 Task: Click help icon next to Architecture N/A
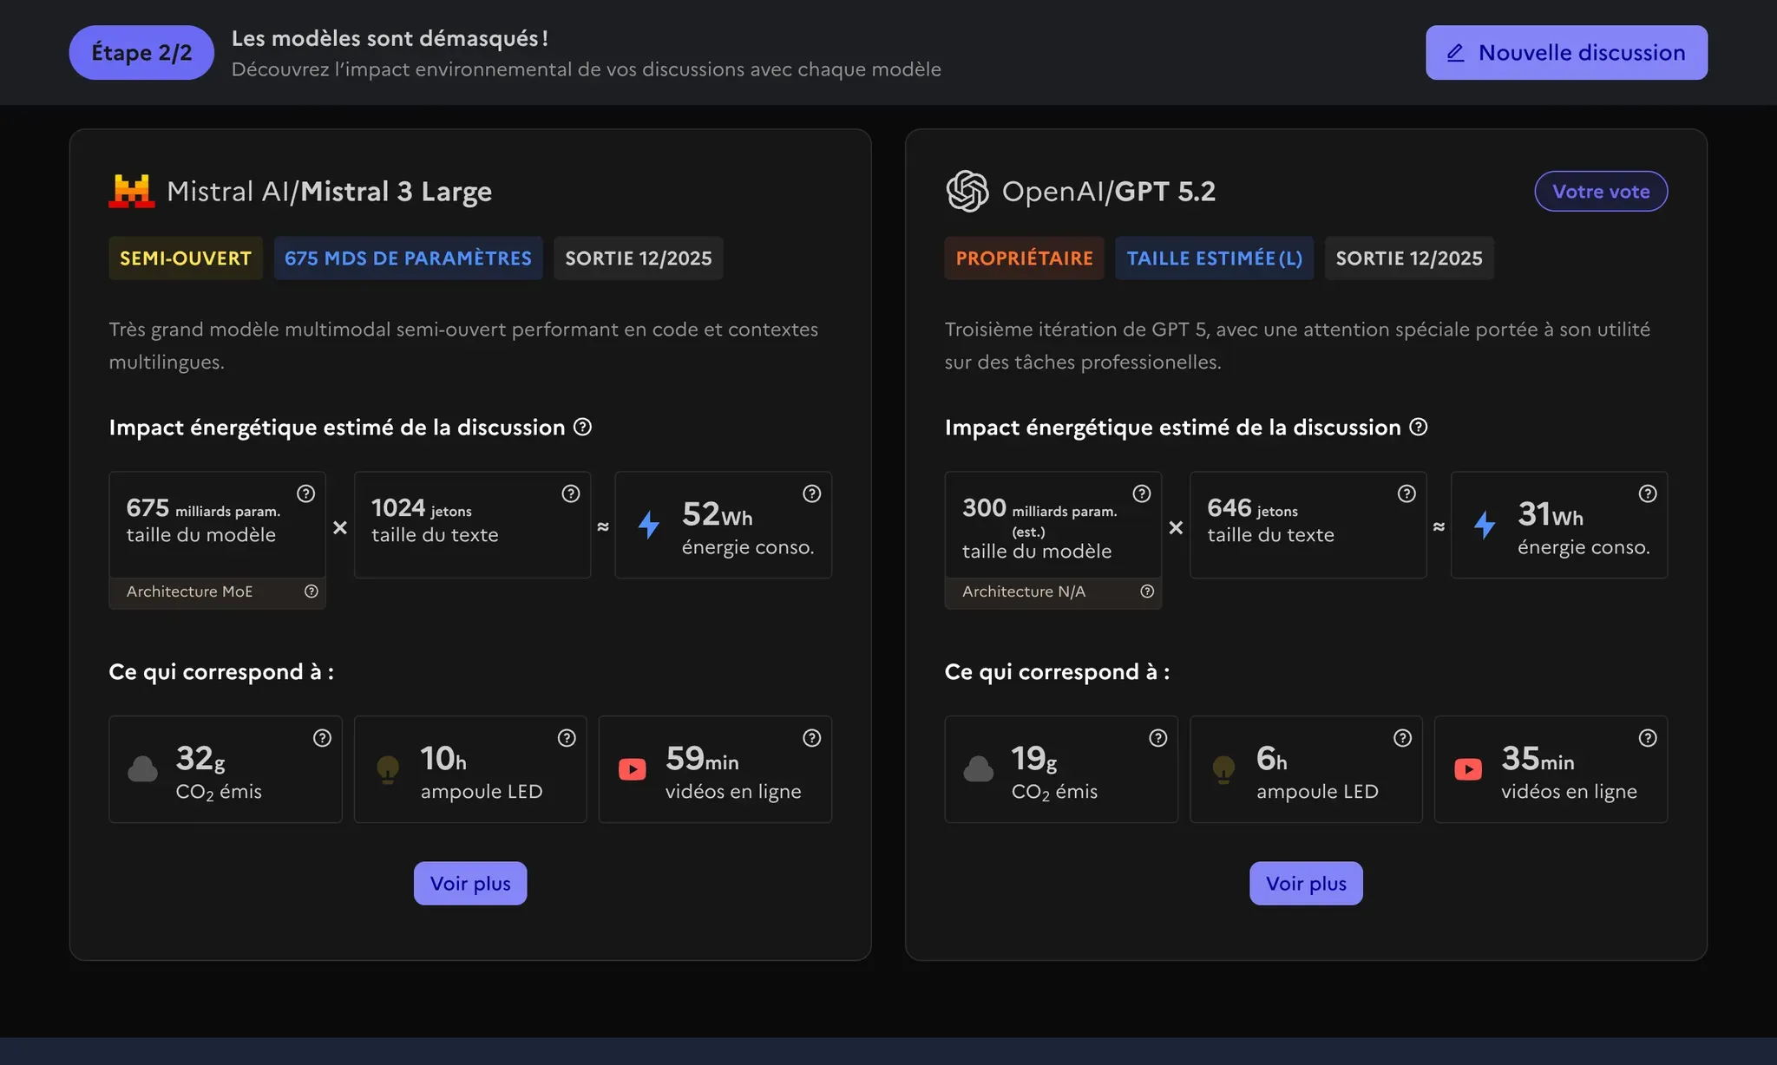pos(1147,591)
